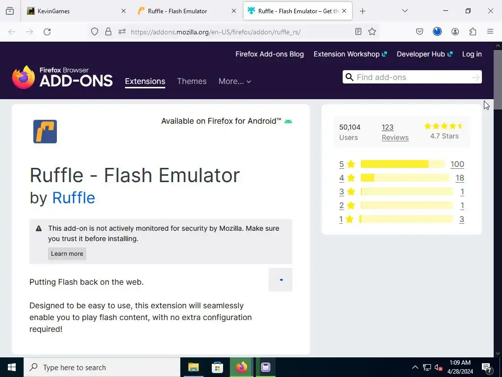Viewport: 502px width, 377px height.
Task: Open the Windows Start menu
Action: click(x=12, y=367)
